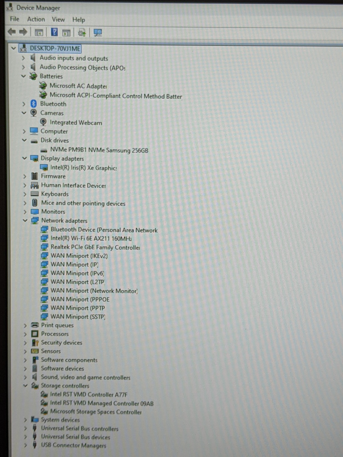The width and height of the screenshot is (343, 457).
Task: Select Intel RST VMD Controller A77F
Action: 89,394
